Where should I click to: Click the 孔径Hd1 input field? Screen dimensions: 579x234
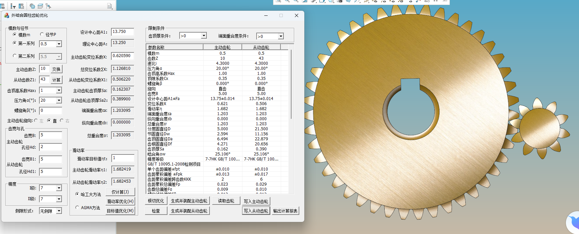pos(51,172)
